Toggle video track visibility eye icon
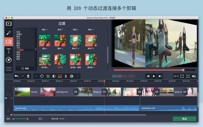Image resolution: width=203 pixels, height=127 pixels. coord(6,98)
